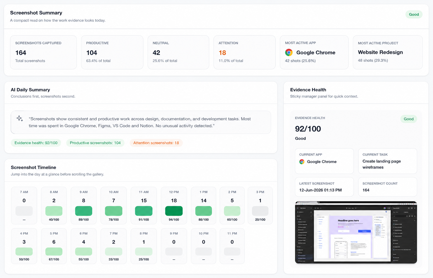Click the Chrome icon in Current App card
The height and width of the screenshot is (278, 433).
tap(302, 162)
